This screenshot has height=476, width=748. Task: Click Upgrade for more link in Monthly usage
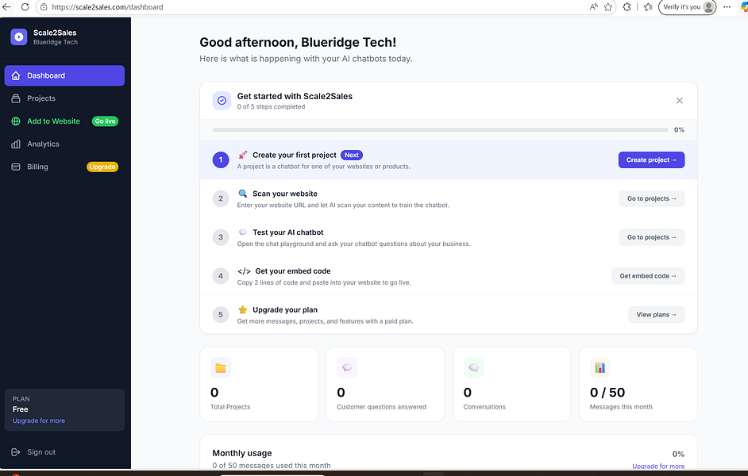click(x=657, y=466)
